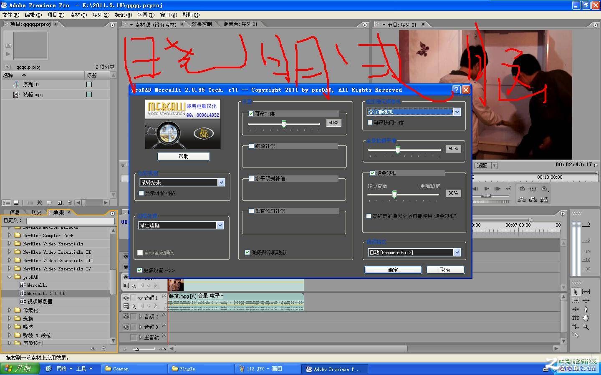Select the Track Select tool

576,300
